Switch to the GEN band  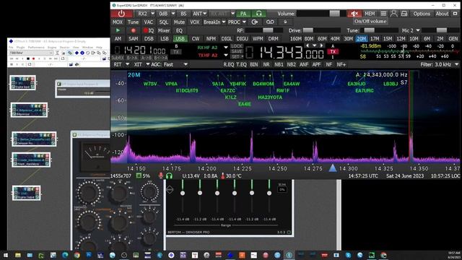tap(453, 38)
